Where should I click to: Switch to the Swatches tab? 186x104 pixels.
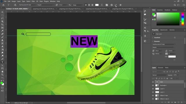coord(160,10)
